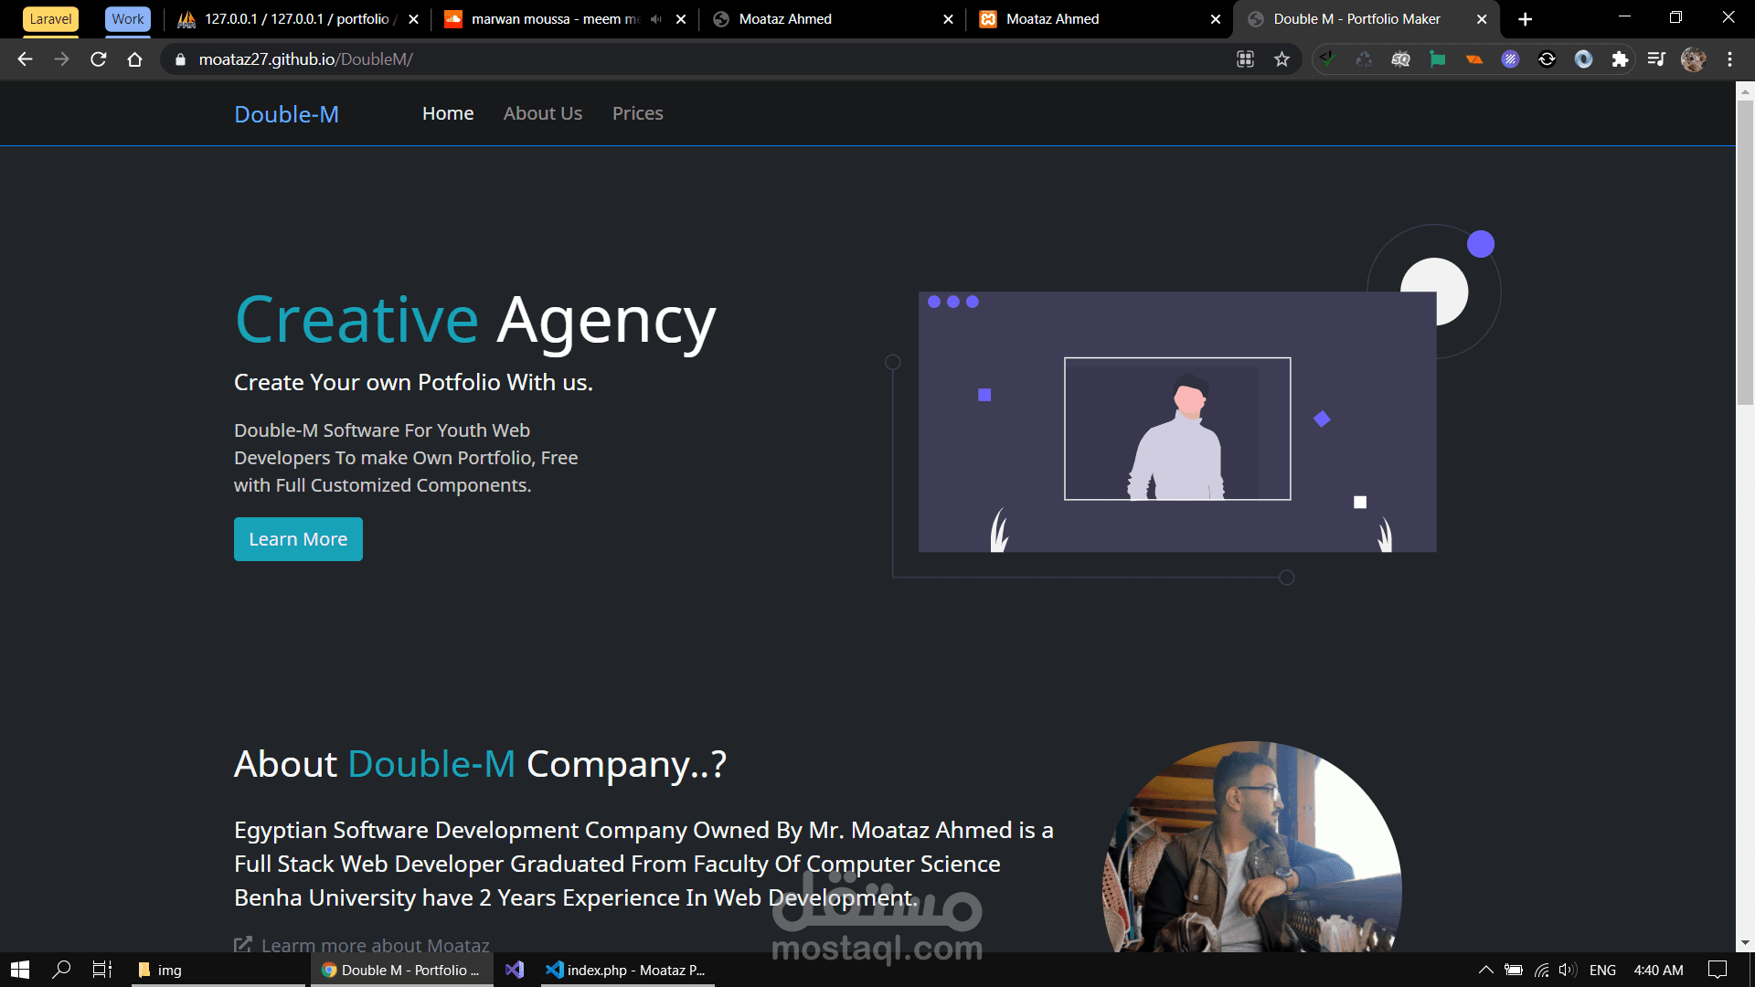This screenshot has width=1755, height=987.
Task: Click the scrollbar up arrow
Action: pos(1745,90)
